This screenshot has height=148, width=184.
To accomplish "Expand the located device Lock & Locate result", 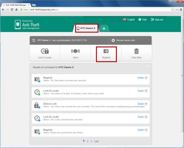I will (x=146, y=91).
